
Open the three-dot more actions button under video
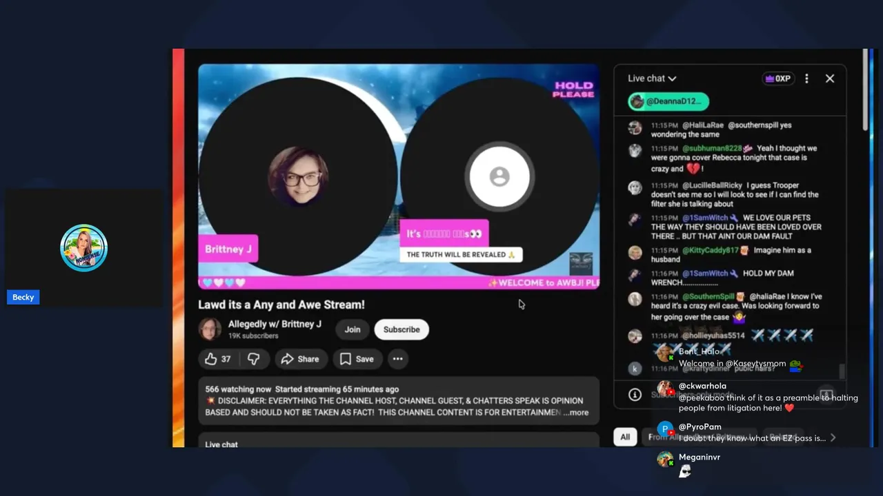(x=397, y=359)
